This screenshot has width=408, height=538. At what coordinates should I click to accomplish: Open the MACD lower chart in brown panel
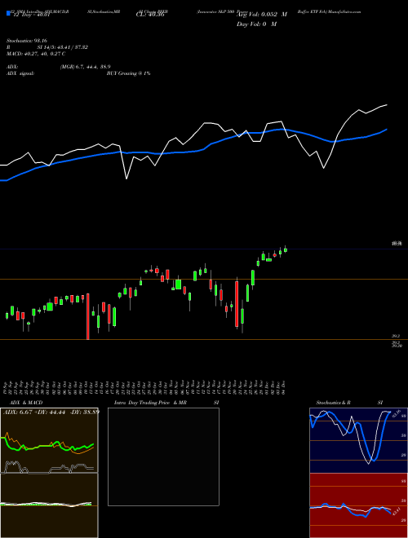coord(49,505)
